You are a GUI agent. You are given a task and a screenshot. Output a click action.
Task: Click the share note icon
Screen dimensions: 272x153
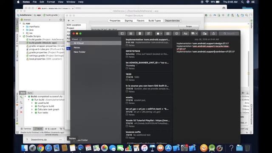(213, 34)
